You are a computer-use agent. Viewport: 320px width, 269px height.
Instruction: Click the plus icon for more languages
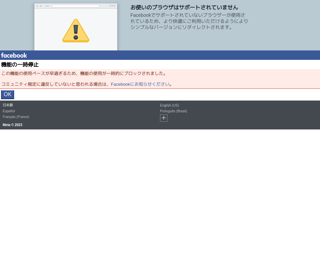point(164,118)
